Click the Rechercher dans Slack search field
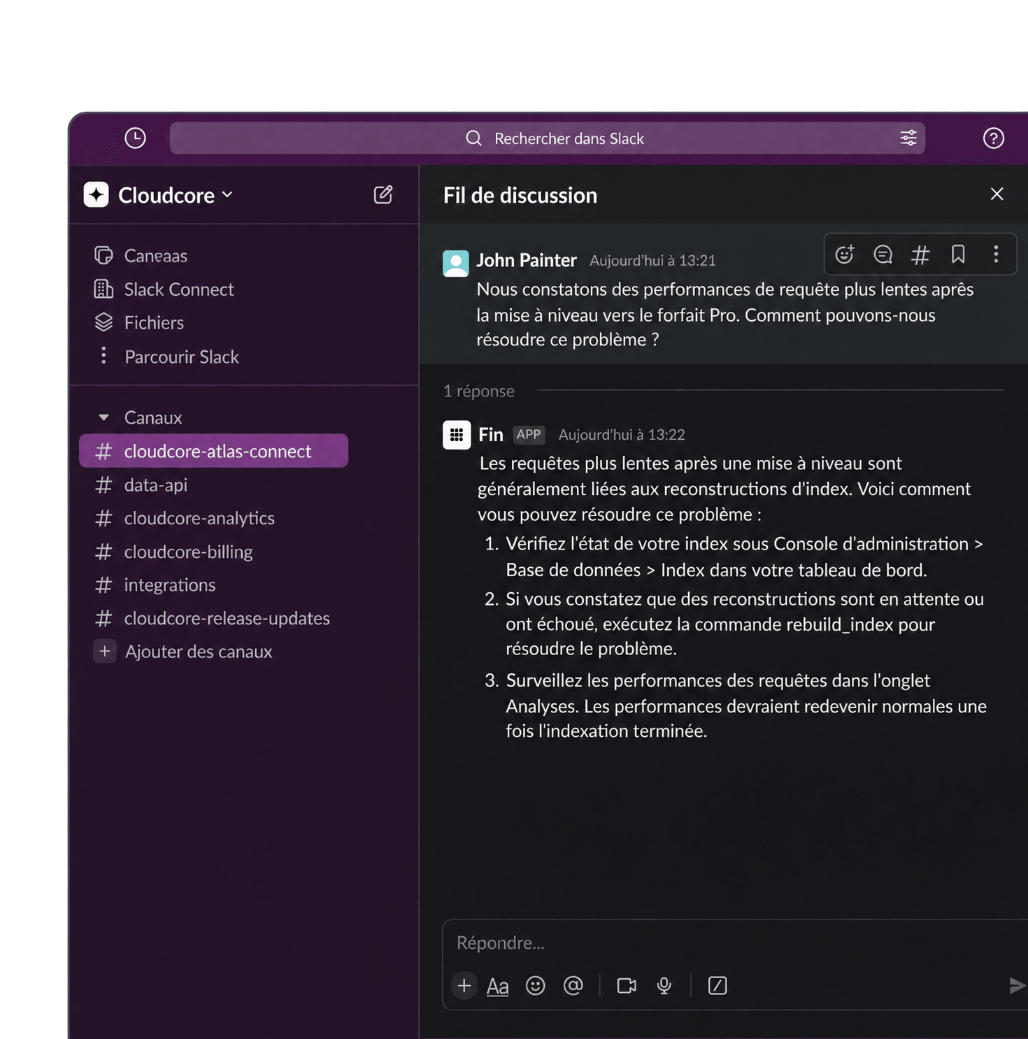 pyautogui.click(x=548, y=138)
